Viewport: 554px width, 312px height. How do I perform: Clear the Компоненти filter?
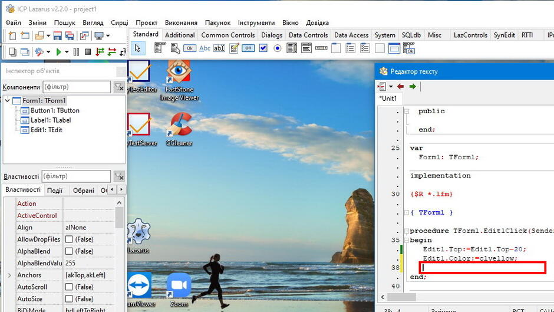tap(118, 87)
